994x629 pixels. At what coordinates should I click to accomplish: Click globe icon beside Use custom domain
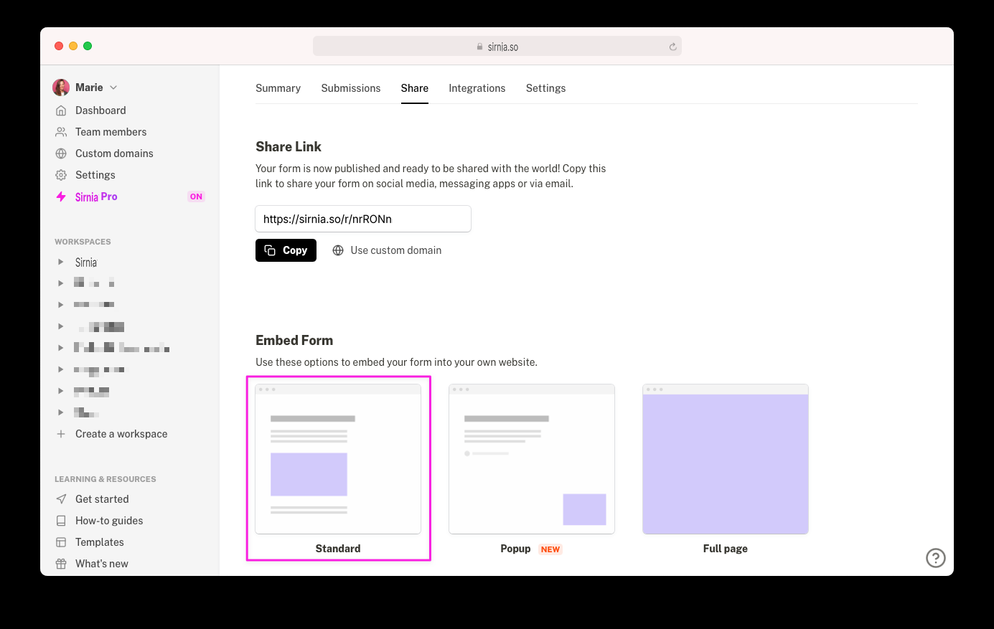(x=338, y=250)
